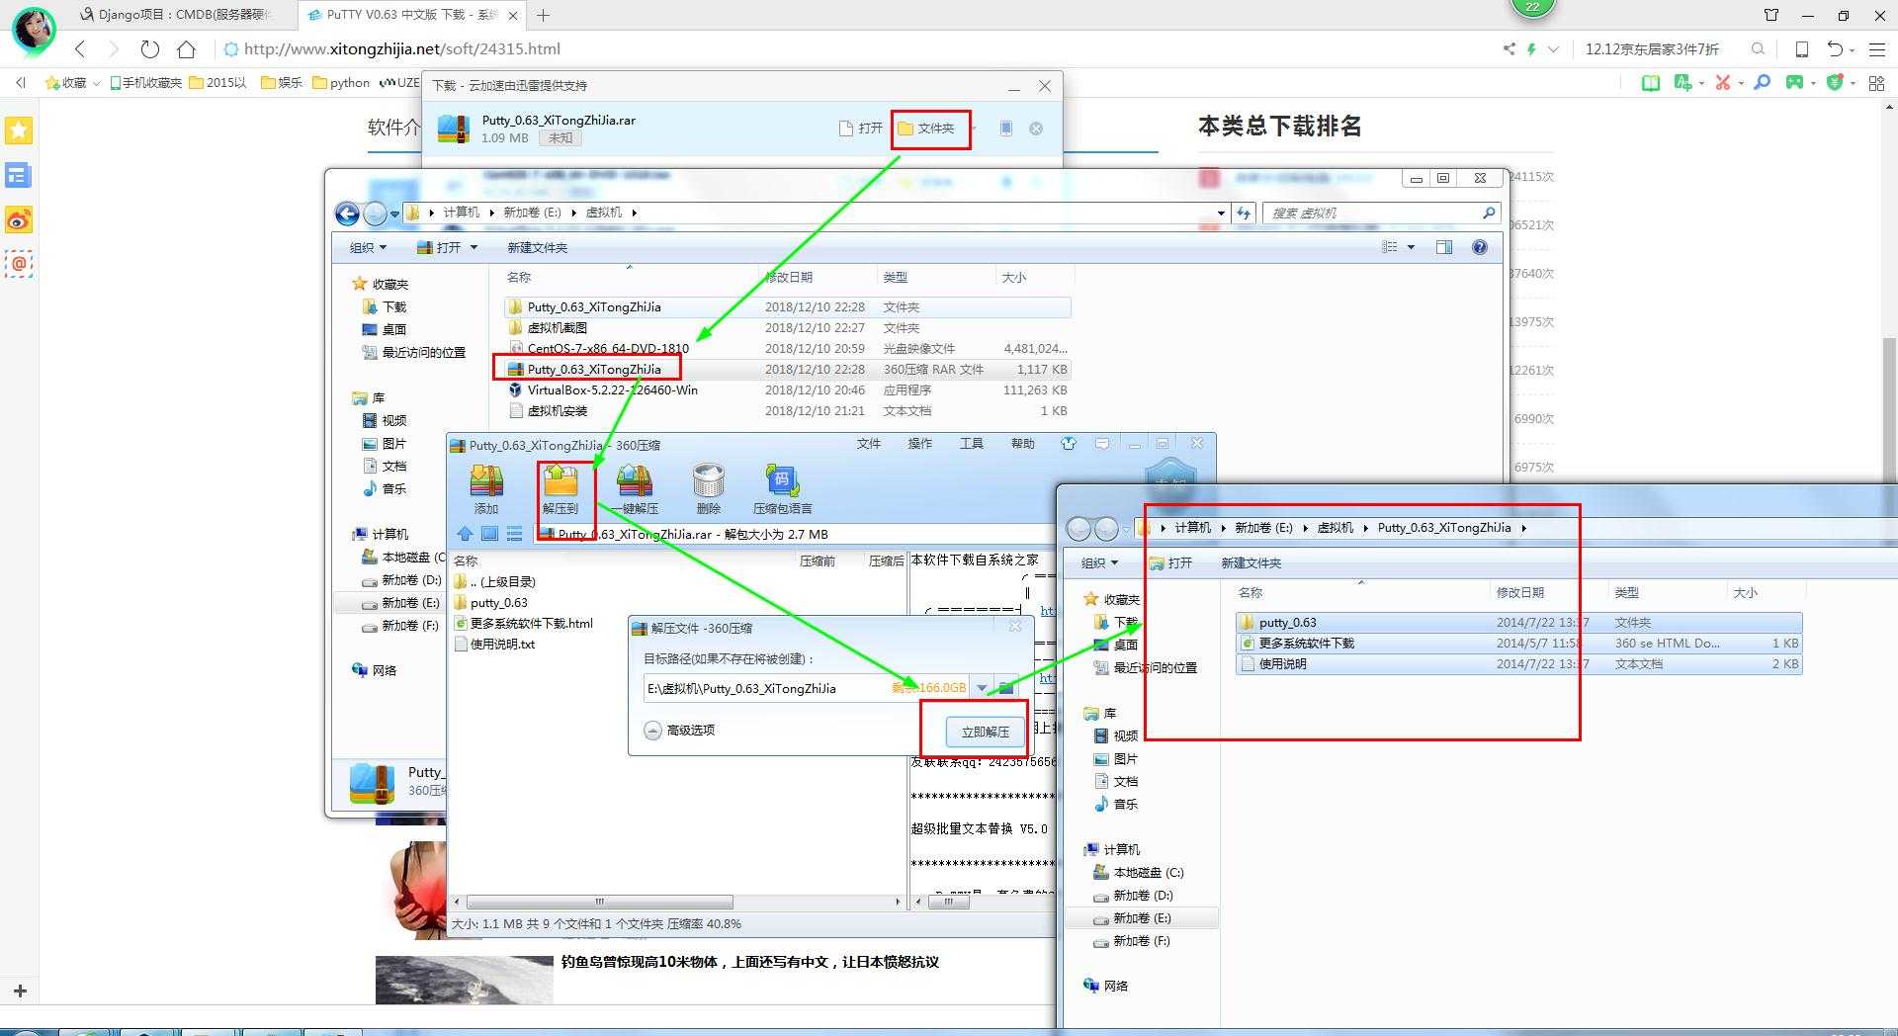Open the 工具 menu in 360压缩

971,444
